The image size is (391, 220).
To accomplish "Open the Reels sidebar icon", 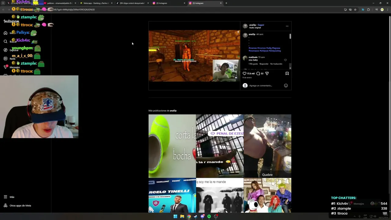I will pos(5,58).
